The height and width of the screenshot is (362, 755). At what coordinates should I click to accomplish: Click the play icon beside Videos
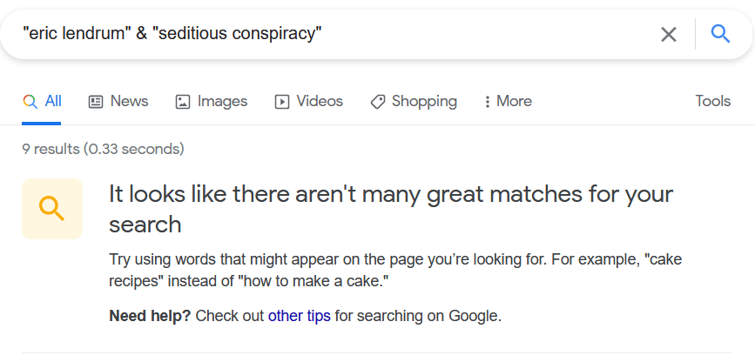pos(282,102)
